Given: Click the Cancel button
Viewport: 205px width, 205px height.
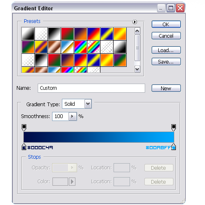Looking at the screenshot, I should coord(166,36).
